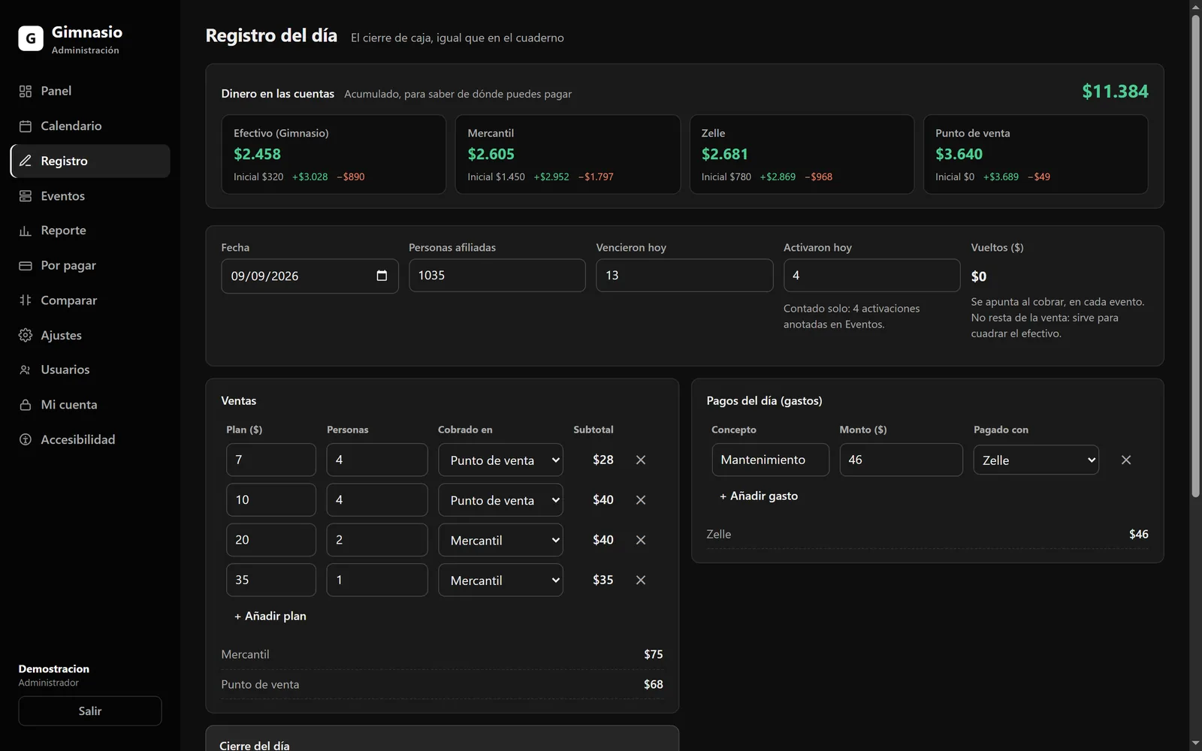
Task: Open the date picker calendar icon
Action: [x=382, y=276]
